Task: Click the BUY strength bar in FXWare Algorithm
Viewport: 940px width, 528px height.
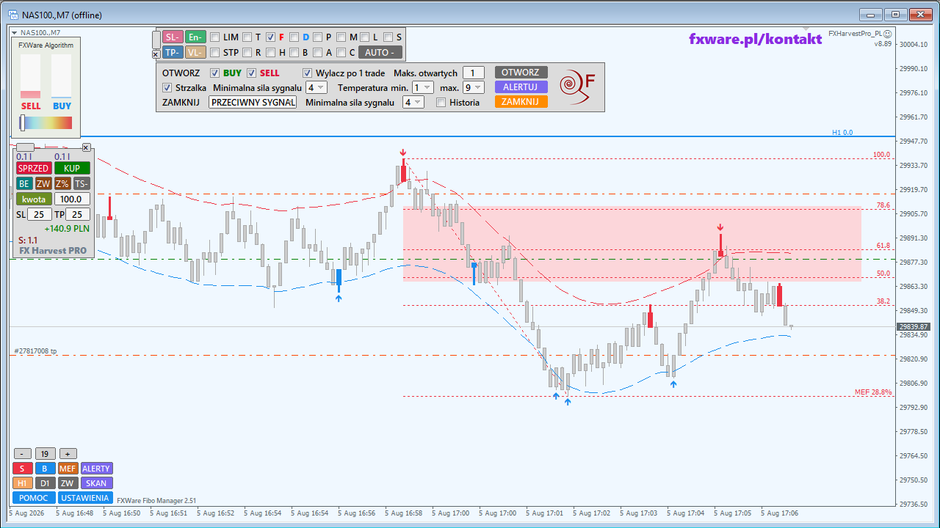Action: click(x=62, y=76)
